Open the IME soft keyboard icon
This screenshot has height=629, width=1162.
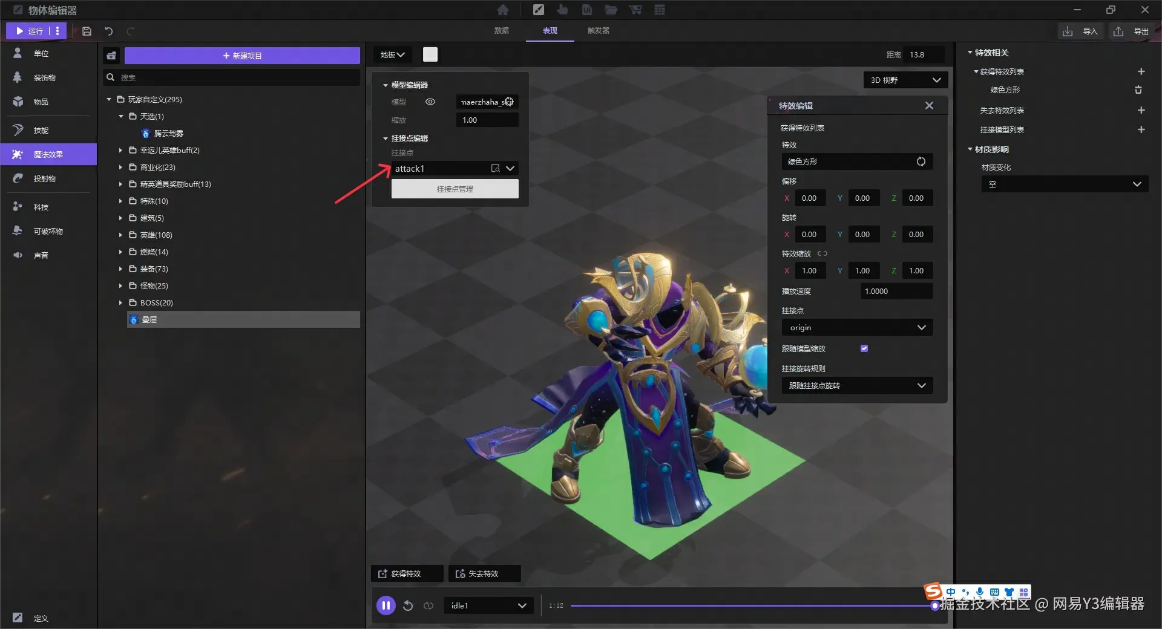click(994, 592)
